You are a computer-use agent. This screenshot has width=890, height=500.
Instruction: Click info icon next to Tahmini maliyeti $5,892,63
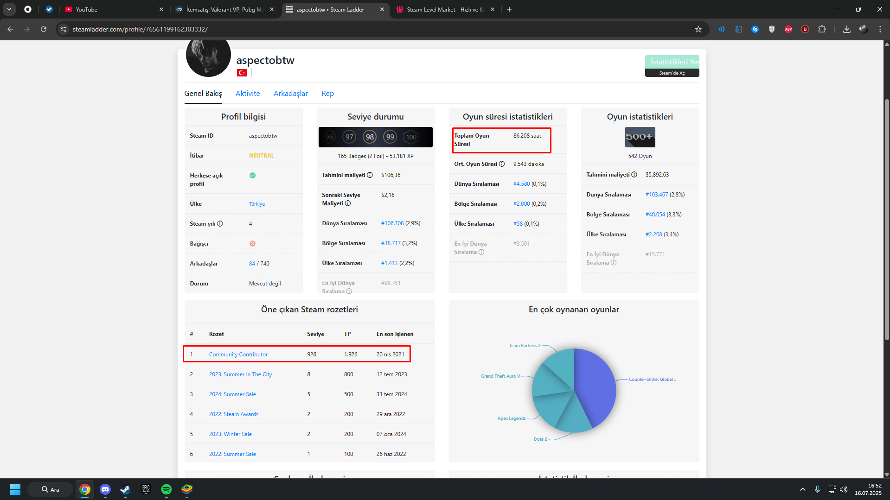click(x=634, y=175)
